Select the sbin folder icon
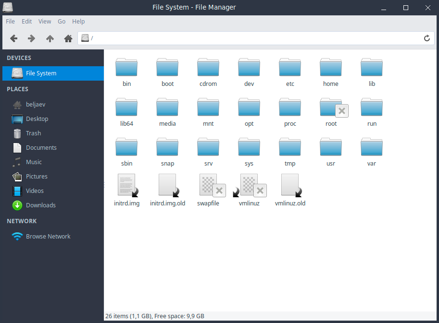 [x=126, y=147]
